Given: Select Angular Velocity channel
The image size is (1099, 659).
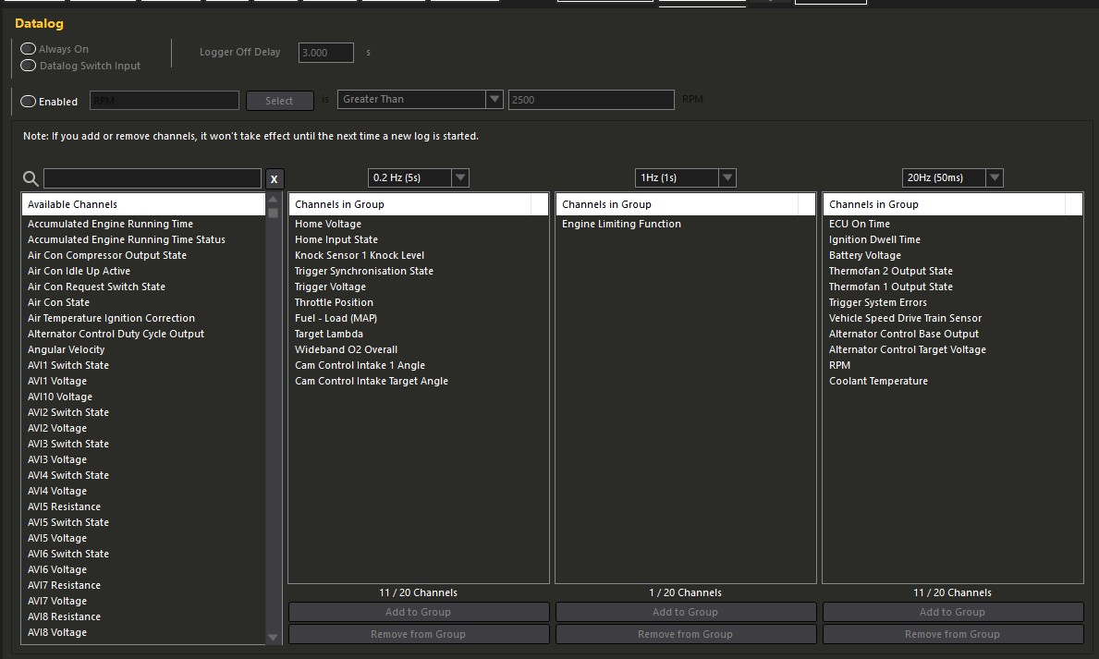Looking at the screenshot, I should coord(66,349).
